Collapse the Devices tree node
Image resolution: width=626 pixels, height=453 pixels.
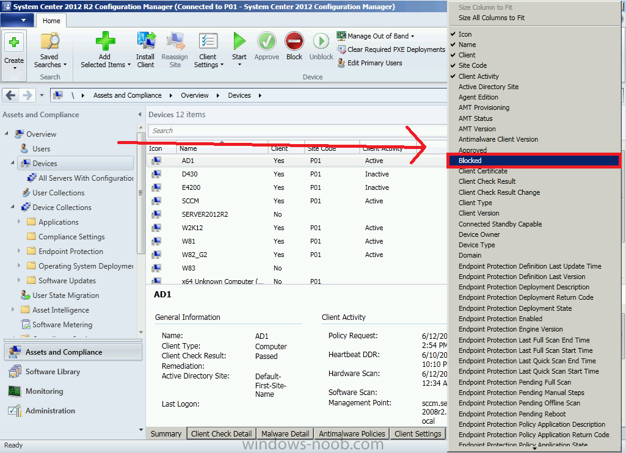[13, 163]
